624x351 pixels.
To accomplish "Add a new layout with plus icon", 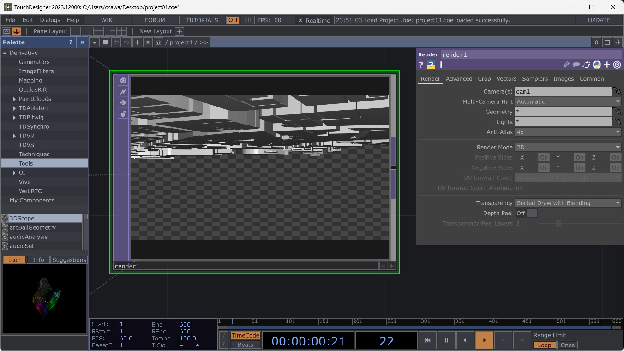I will [x=180, y=31].
